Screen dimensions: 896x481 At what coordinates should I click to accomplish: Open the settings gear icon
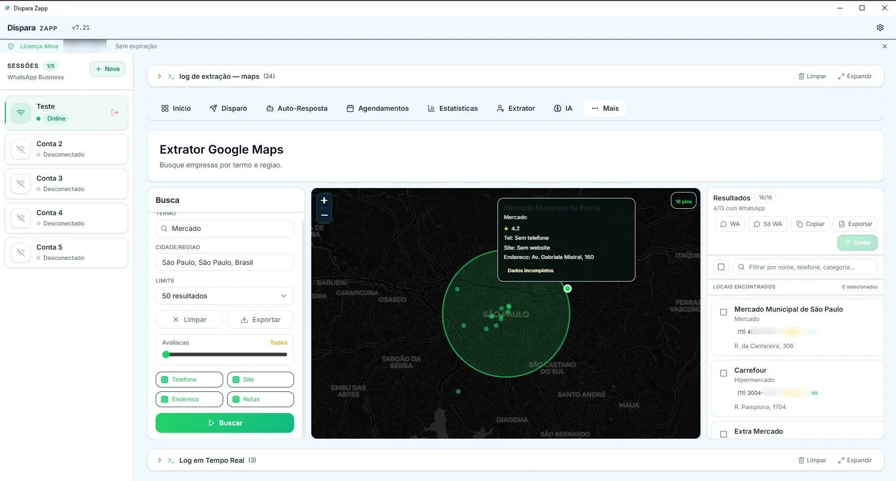click(x=880, y=28)
